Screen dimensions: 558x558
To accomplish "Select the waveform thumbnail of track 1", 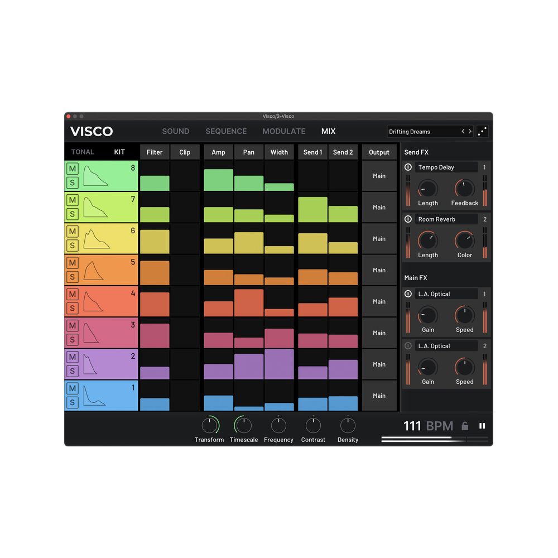I will coord(95,396).
